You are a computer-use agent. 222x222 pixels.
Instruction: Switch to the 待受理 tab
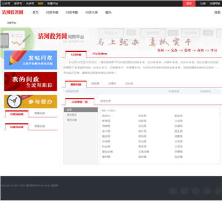95,84
